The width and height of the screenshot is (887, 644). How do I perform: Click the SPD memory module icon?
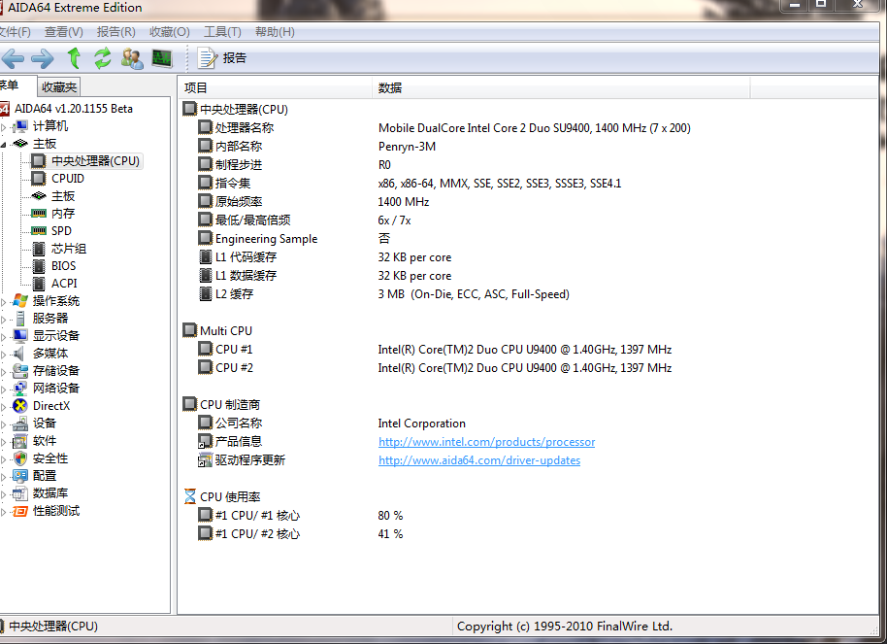point(39,231)
